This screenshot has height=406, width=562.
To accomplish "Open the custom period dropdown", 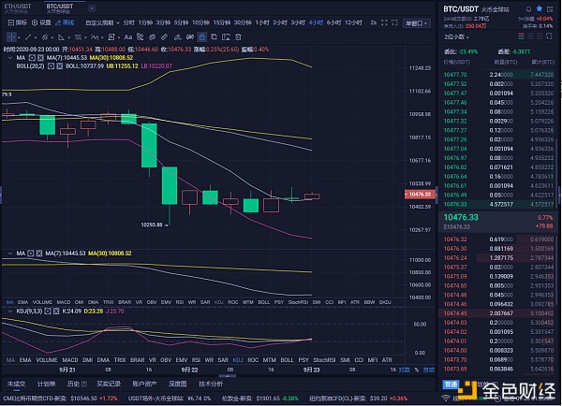I will (x=102, y=22).
